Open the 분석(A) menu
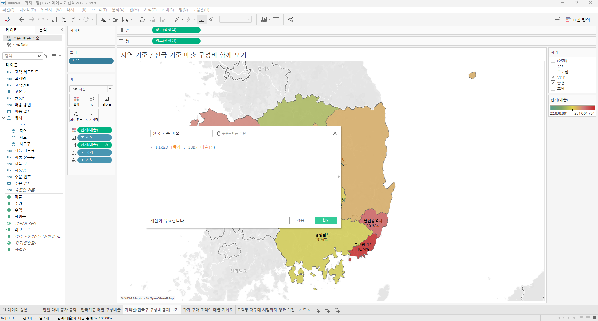This screenshot has height=321, width=598. [x=118, y=10]
